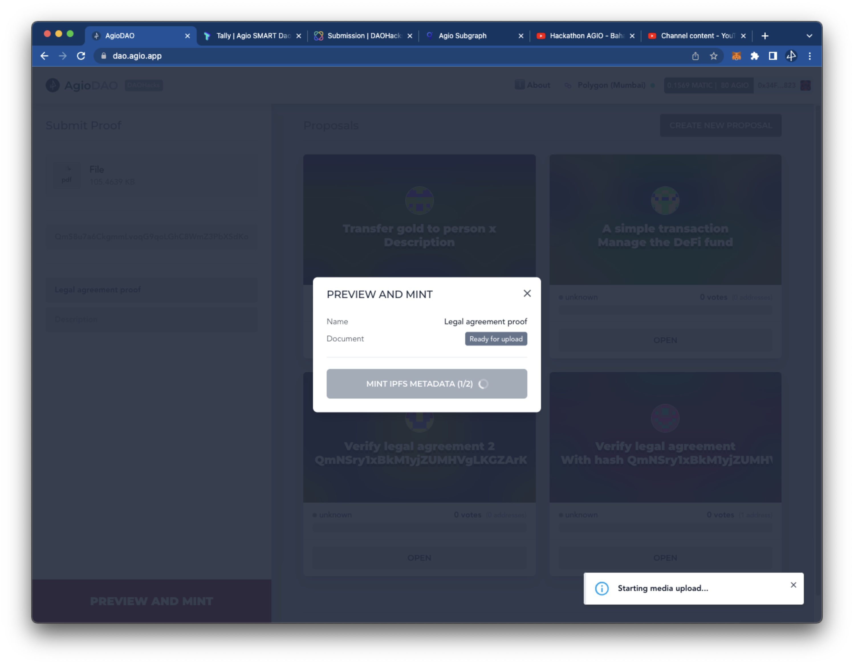This screenshot has height=665, width=854.
Task: Dismiss the Starting media upload notification
Action: click(793, 585)
